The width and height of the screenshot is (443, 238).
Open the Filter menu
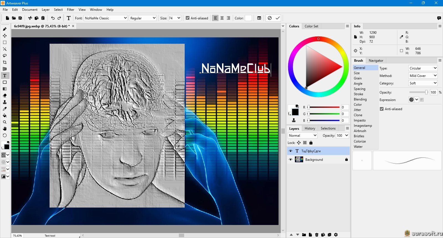[71, 9]
